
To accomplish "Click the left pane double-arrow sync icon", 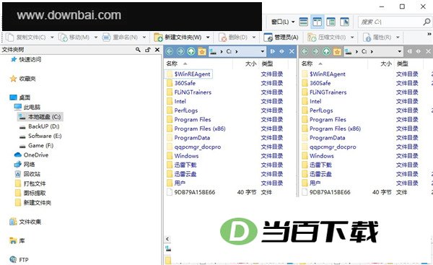I will [282, 51].
